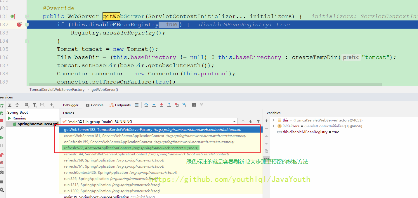This screenshot has width=418, height=198.
Task: Switch to the Endpoints tab
Action: 120,105
